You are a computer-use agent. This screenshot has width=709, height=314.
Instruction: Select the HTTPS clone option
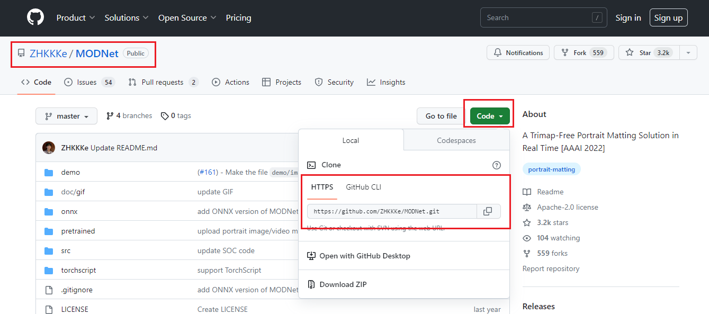(322, 187)
